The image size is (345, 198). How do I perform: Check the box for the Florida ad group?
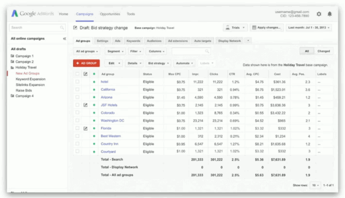77,128
